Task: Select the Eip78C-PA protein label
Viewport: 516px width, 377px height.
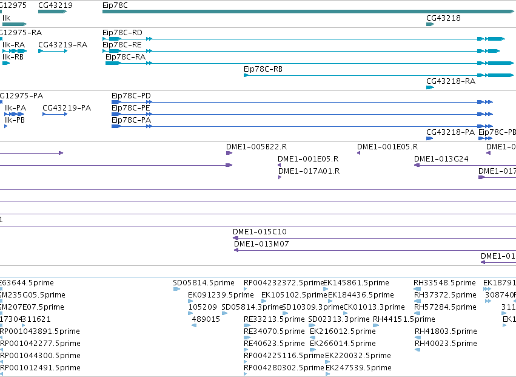Action: 131,120
